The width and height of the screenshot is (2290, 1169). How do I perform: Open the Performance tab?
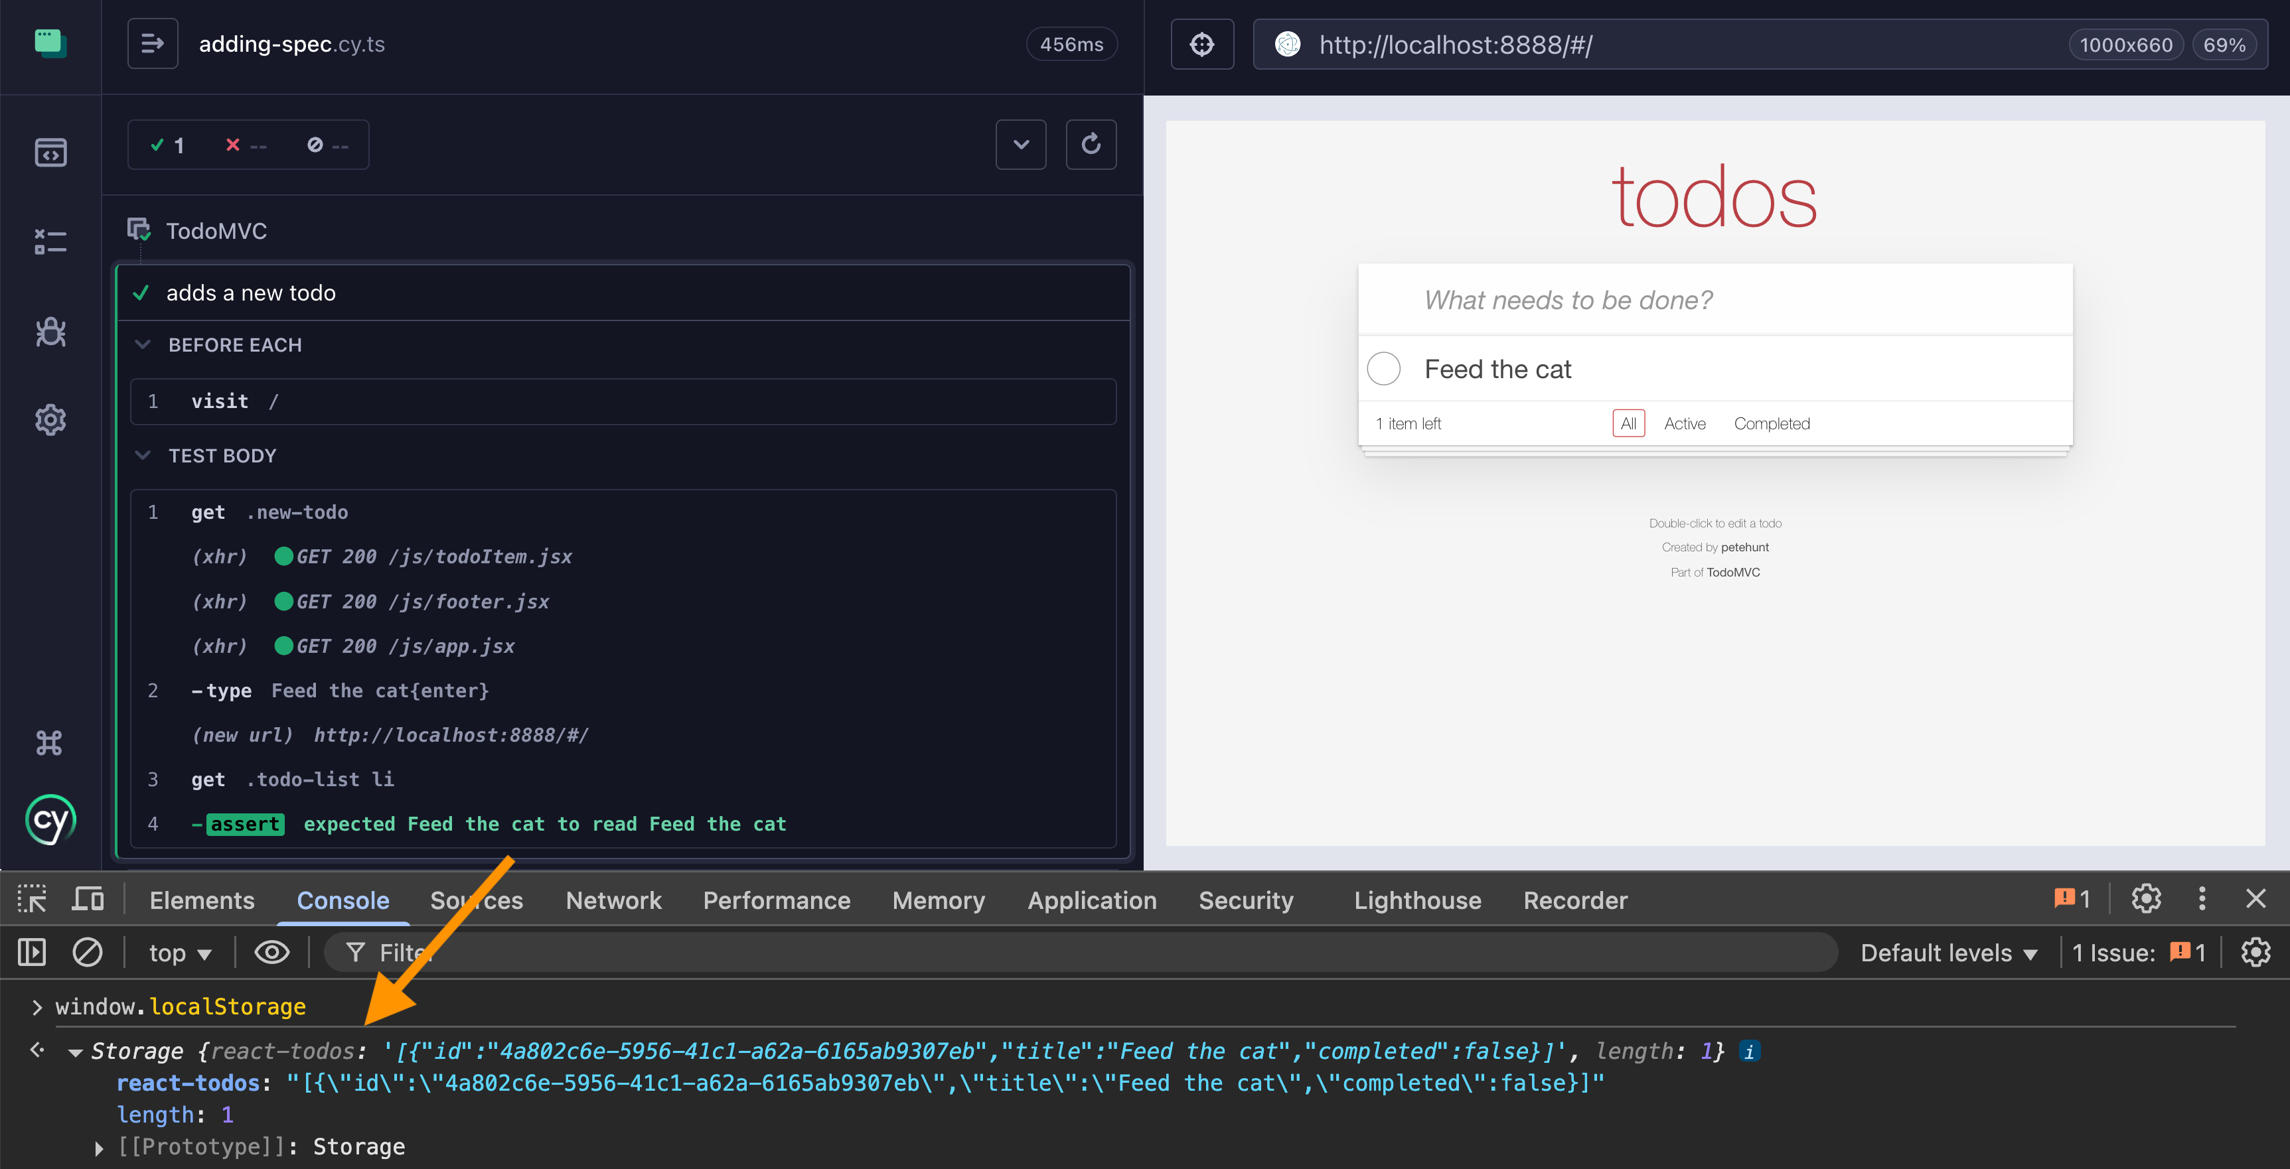(x=776, y=900)
